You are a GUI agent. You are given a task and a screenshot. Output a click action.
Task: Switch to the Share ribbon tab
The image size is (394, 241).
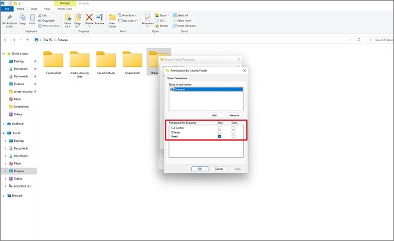click(34, 9)
